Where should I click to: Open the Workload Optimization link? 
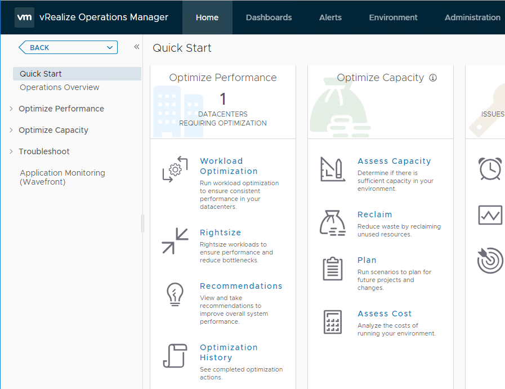pos(229,166)
